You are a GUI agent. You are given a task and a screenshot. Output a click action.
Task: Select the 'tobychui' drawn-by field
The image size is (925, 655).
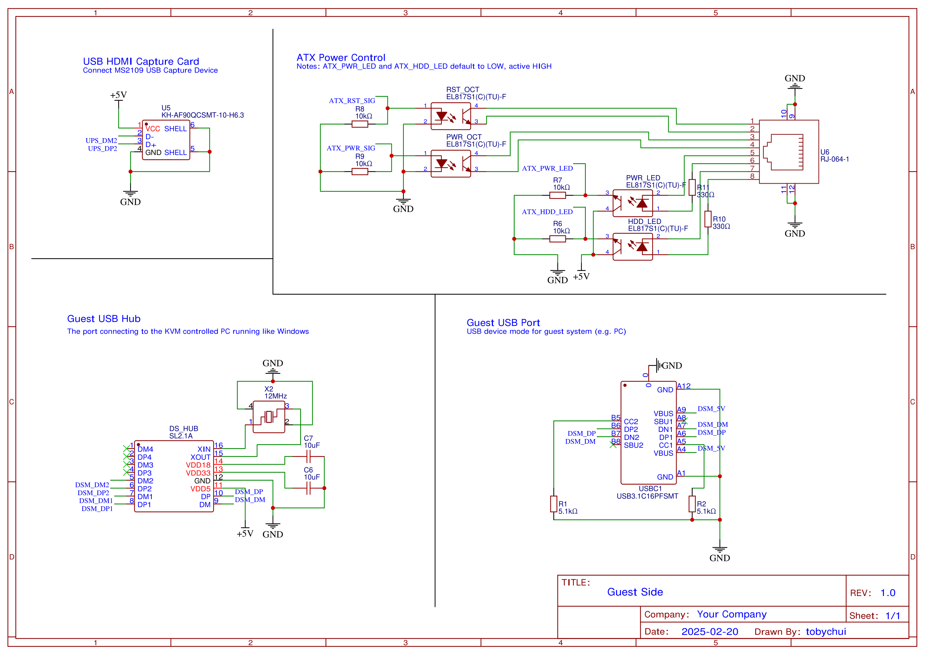click(x=825, y=632)
